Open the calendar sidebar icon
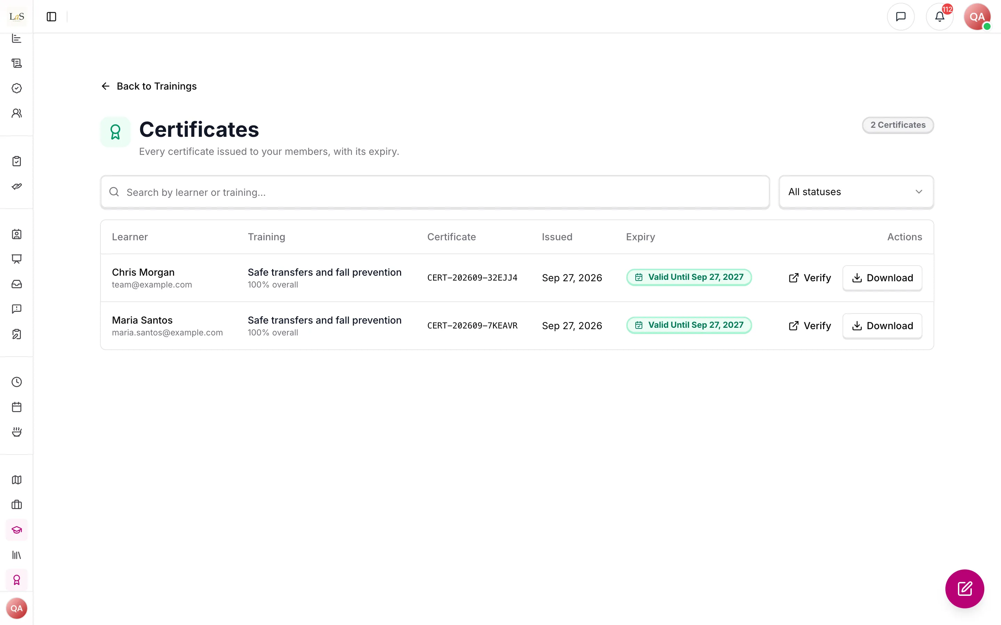Viewport: 1001px width, 625px height. tap(17, 407)
